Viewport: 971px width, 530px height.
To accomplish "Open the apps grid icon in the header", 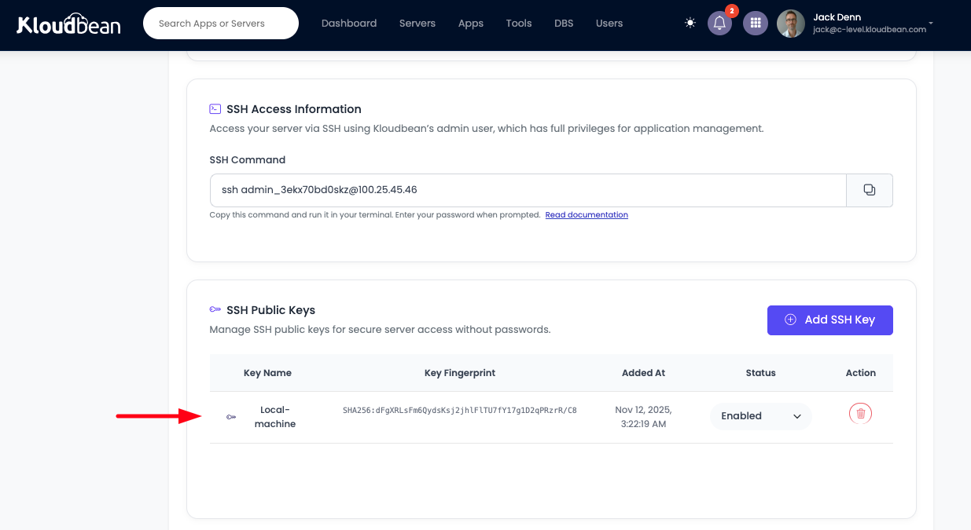I will 755,23.
